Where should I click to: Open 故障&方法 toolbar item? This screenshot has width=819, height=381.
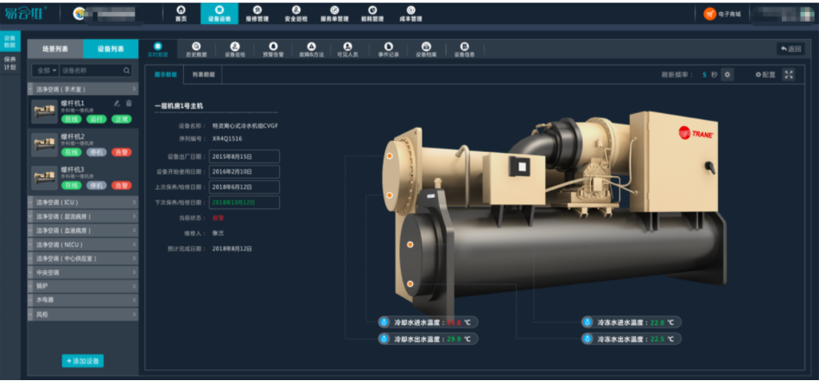pos(311,49)
